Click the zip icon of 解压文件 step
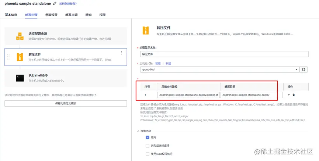 click(x=20, y=57)
